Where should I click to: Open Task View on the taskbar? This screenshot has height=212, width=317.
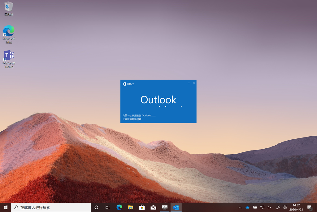pyautogui.click(x=107, y=207)
